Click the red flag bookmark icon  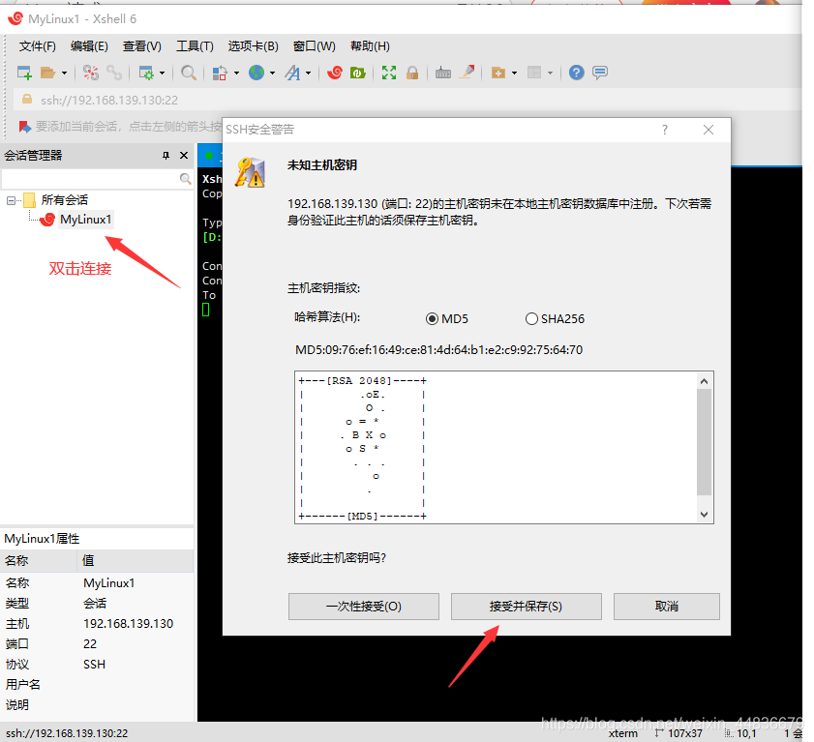24,127
